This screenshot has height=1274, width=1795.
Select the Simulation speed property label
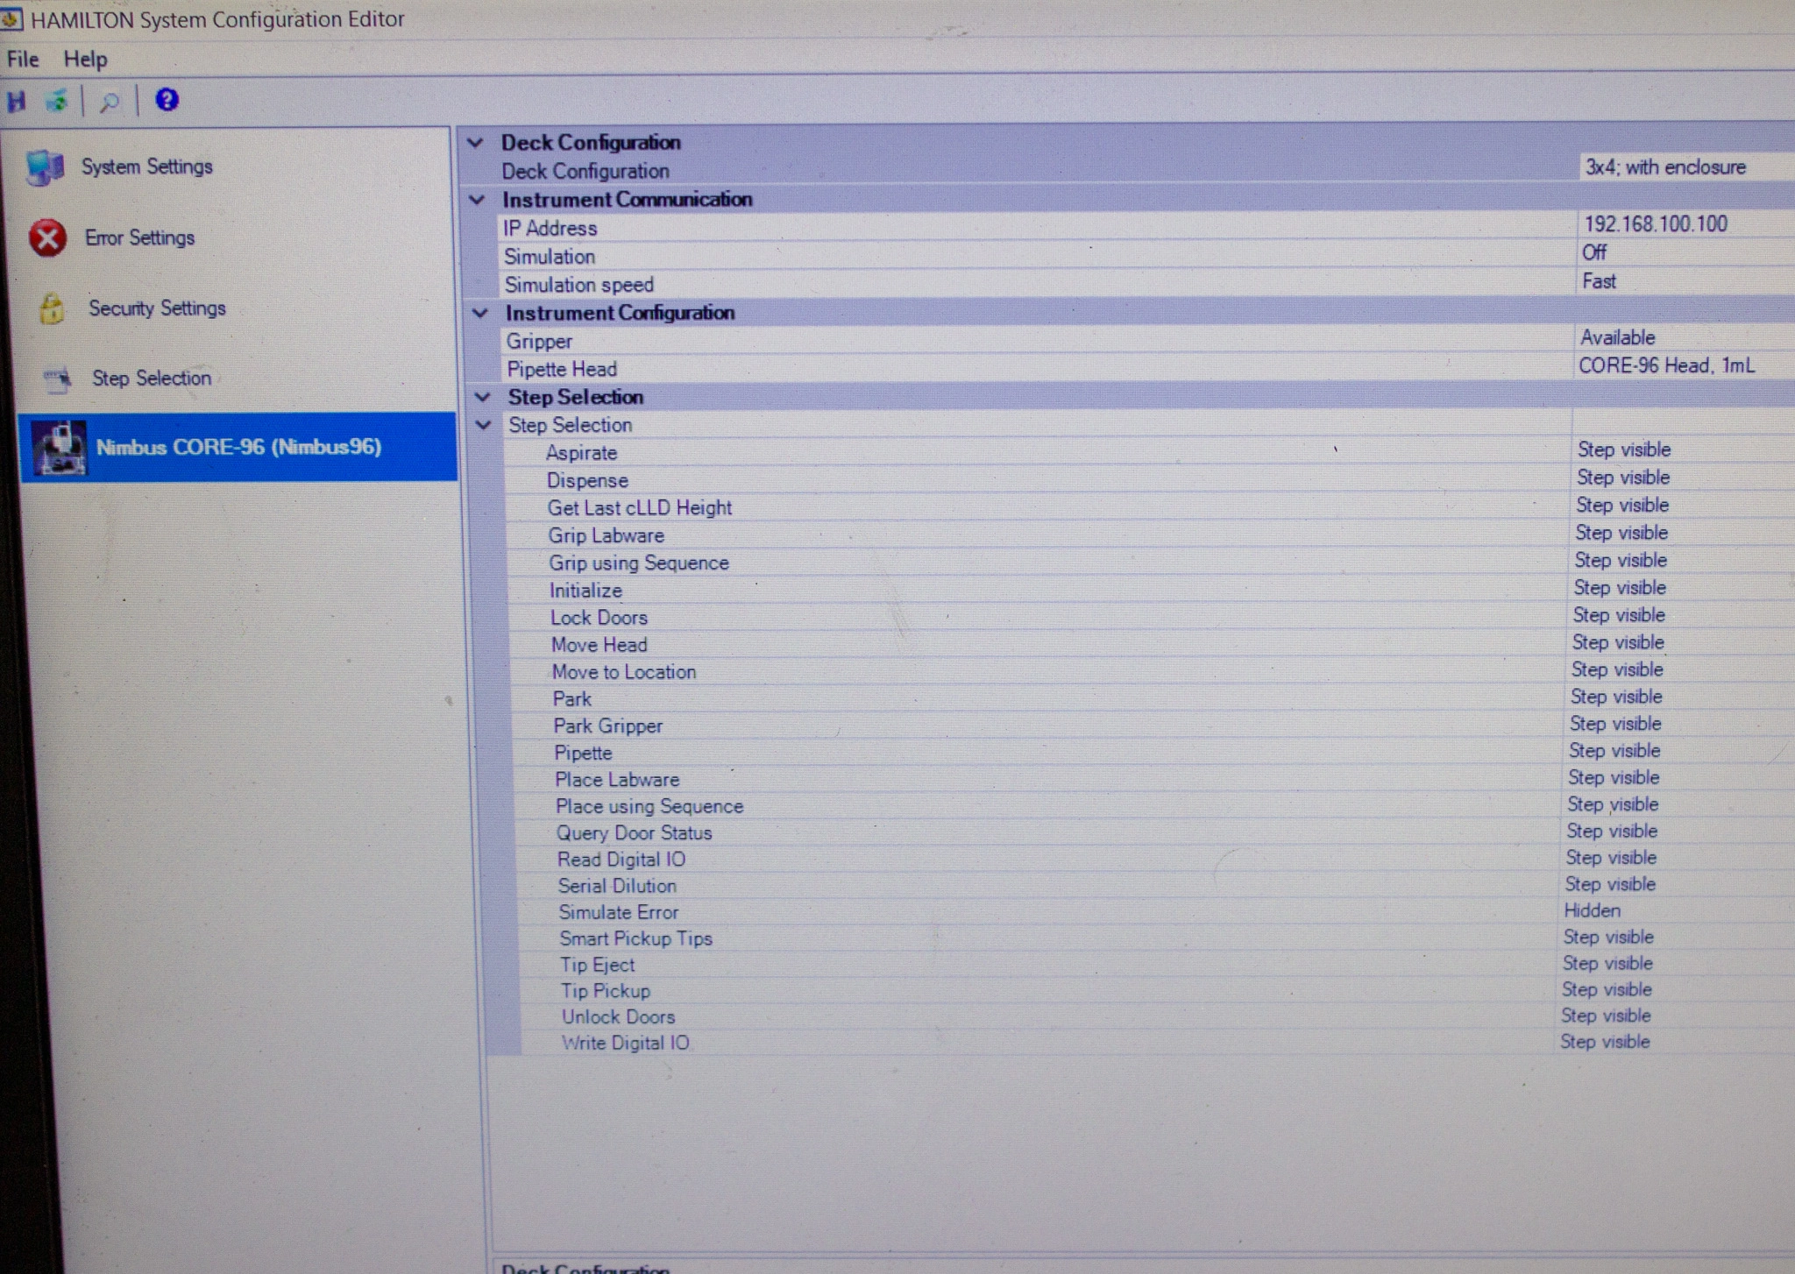579,285
